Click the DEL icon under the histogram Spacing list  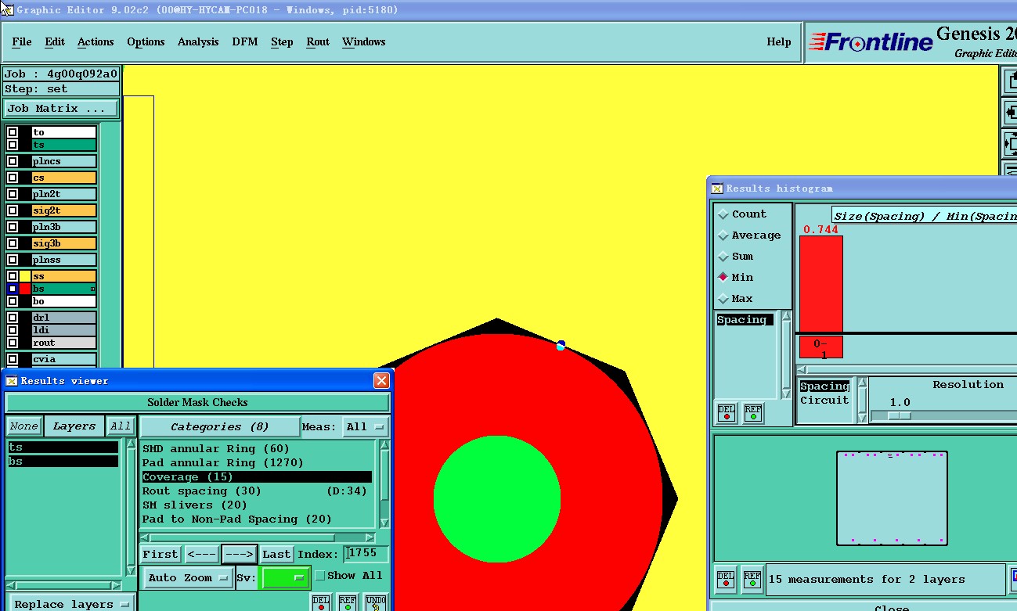click(727, 412)
